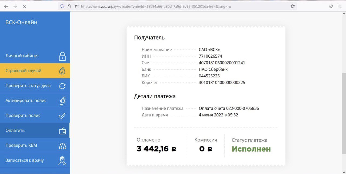The image size is (346, 174).
Task: Click payment purpose Оплата счета 022-000-0705836
Action: pyautogui.click(x=229, y=109)
